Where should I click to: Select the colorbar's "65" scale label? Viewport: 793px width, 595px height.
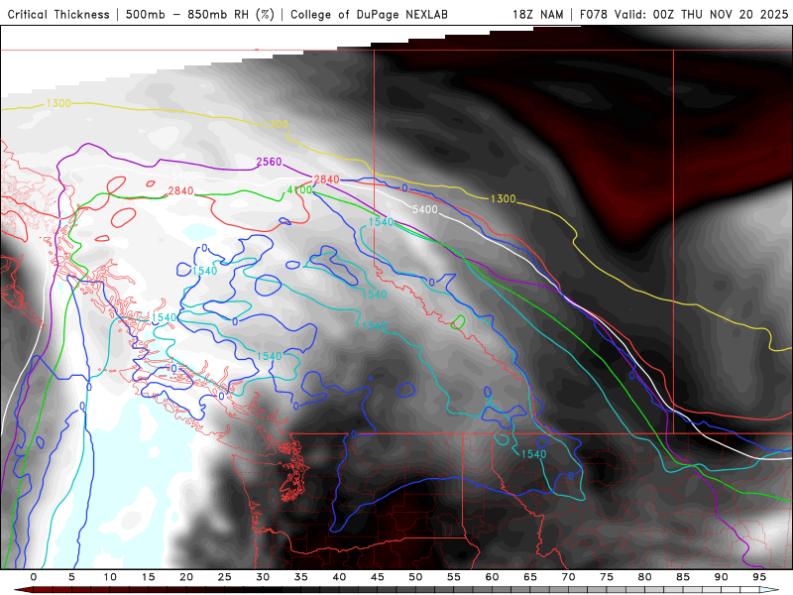530,577
